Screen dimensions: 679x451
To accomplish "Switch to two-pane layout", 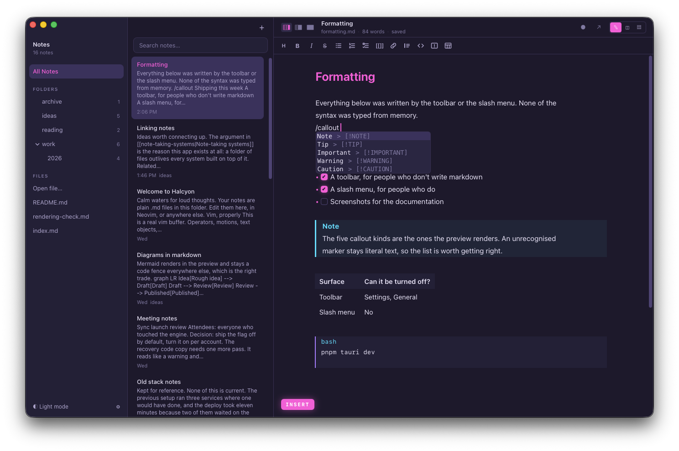I will [298, 27].
